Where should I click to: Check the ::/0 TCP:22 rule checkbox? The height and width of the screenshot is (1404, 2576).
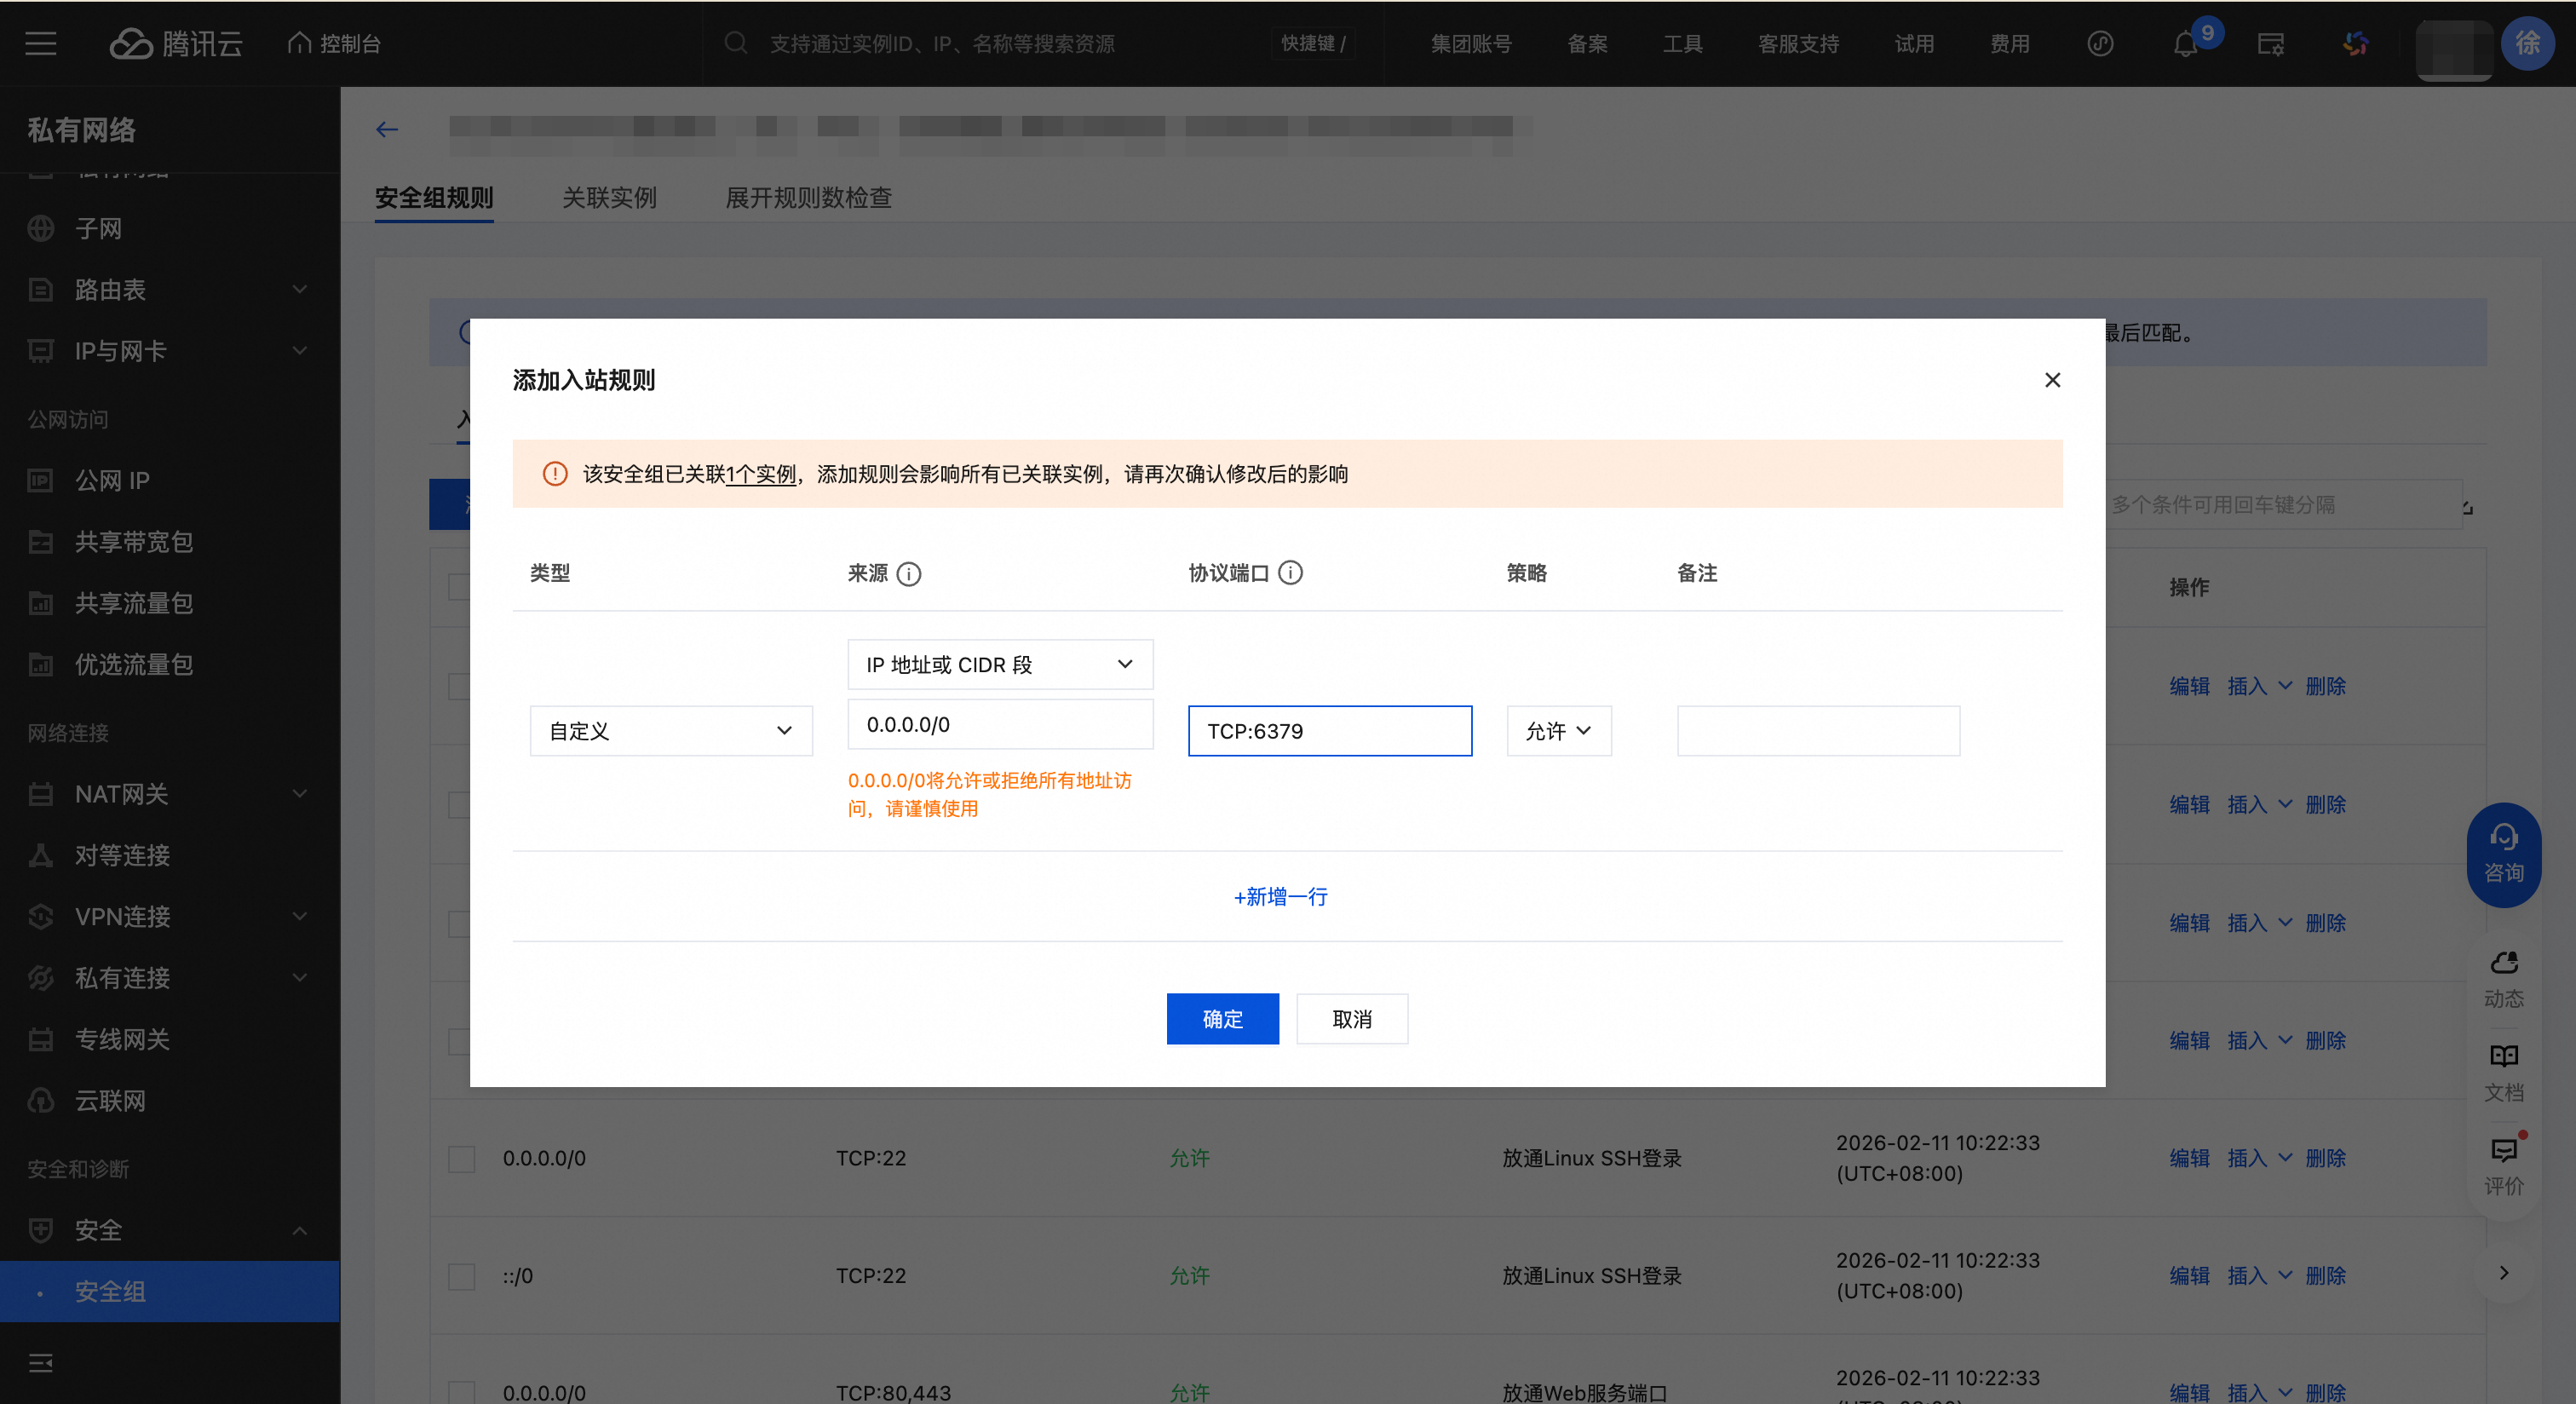click(x=461, y=1276)
